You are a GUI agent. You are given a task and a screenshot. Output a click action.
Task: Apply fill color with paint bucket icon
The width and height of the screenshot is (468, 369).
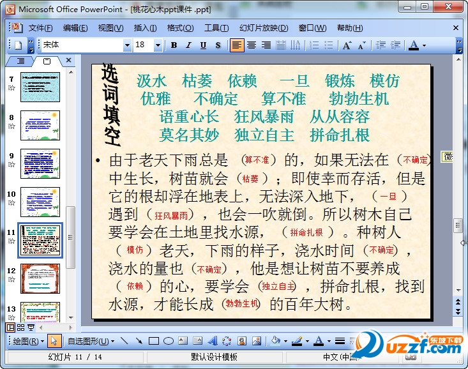click(275, 341)
